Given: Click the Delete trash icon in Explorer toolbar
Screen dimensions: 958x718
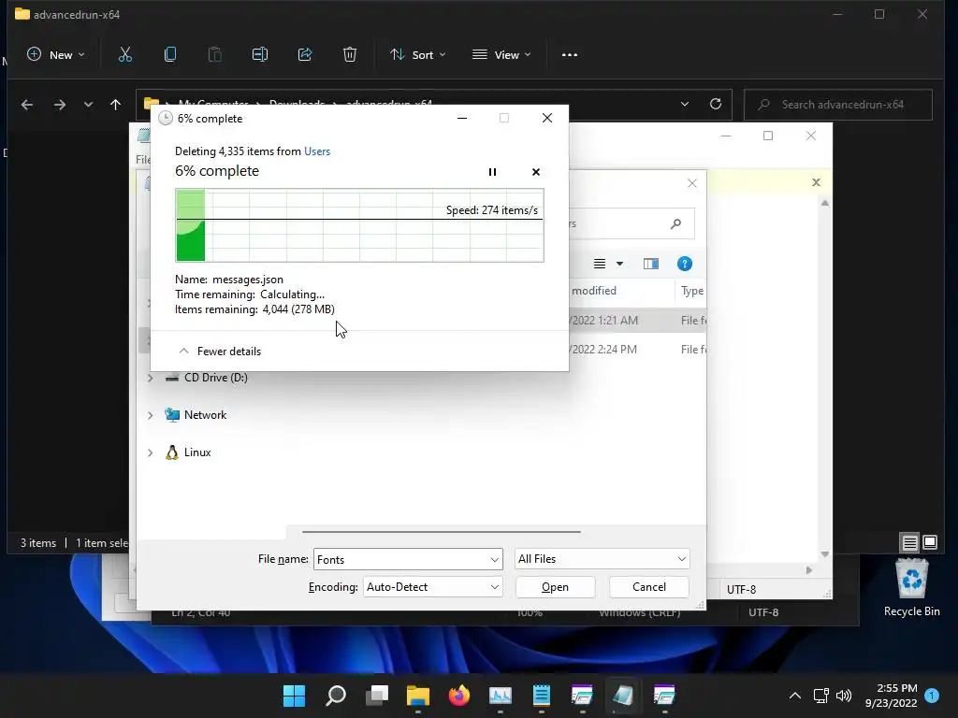Looking at the screenshot, I should tap(350, 54).
